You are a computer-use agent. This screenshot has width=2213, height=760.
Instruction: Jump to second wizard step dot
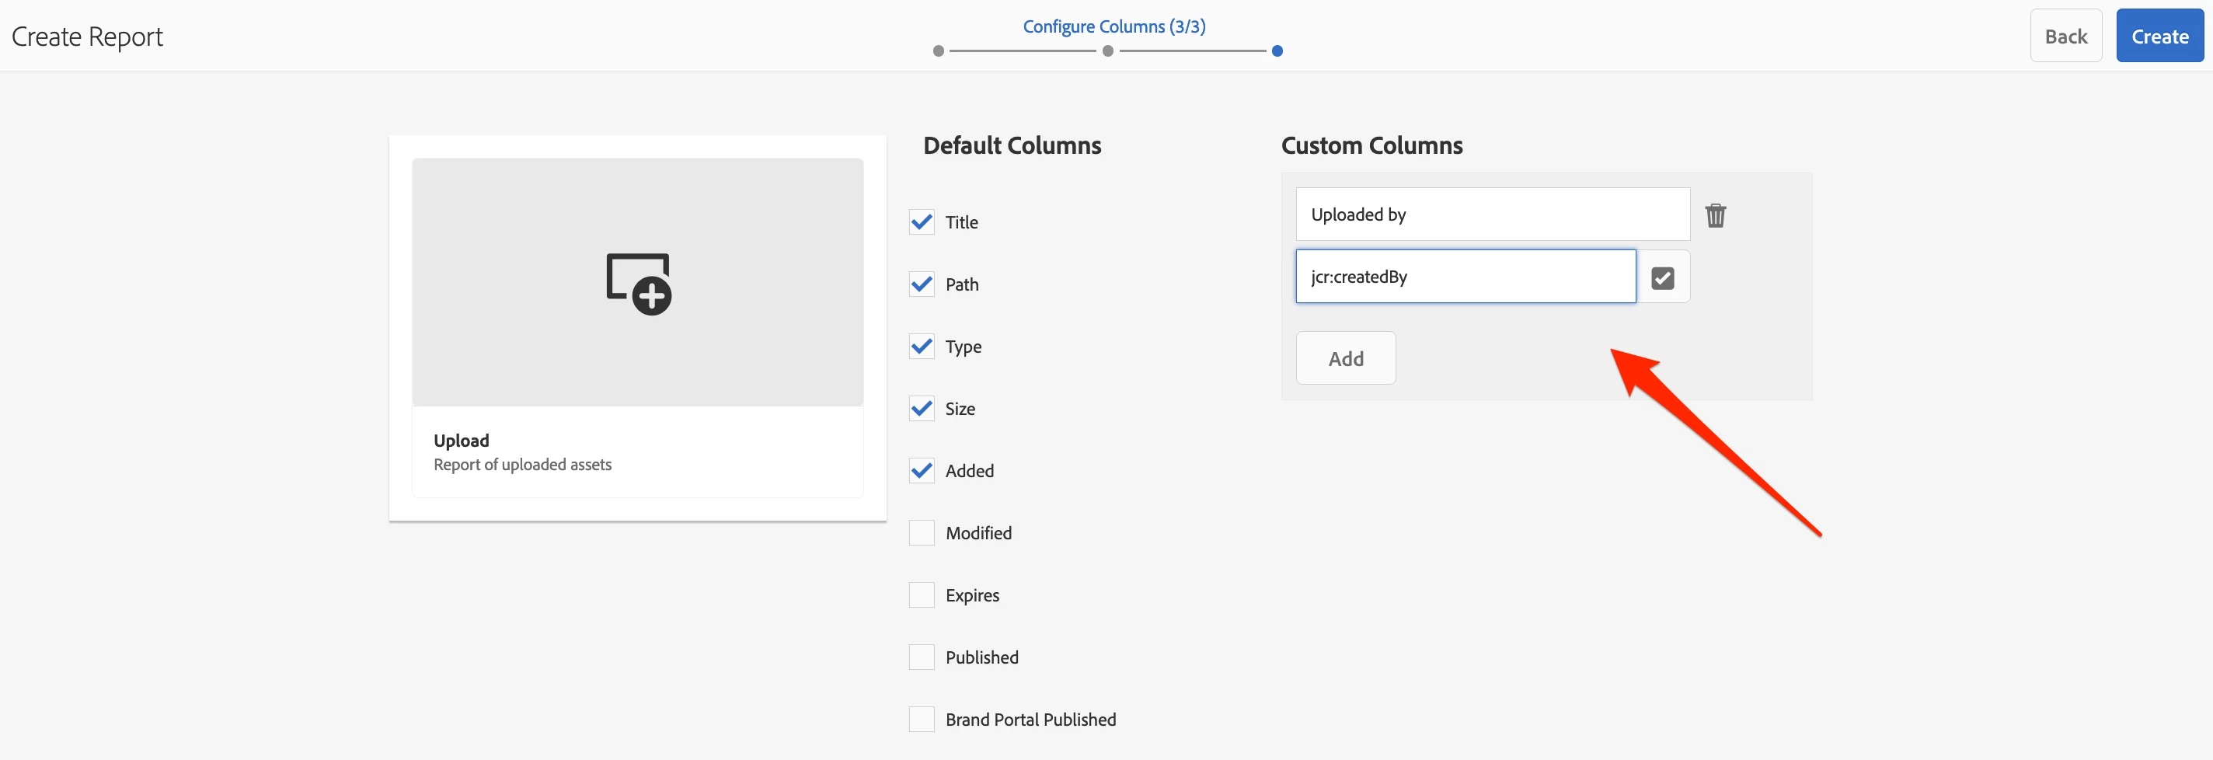[1107, 51]
